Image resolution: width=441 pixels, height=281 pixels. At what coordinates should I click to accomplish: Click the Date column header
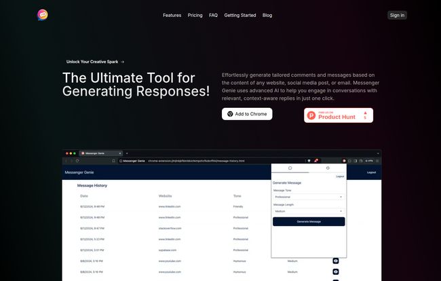pyautogui.click(x=84, y=195)
